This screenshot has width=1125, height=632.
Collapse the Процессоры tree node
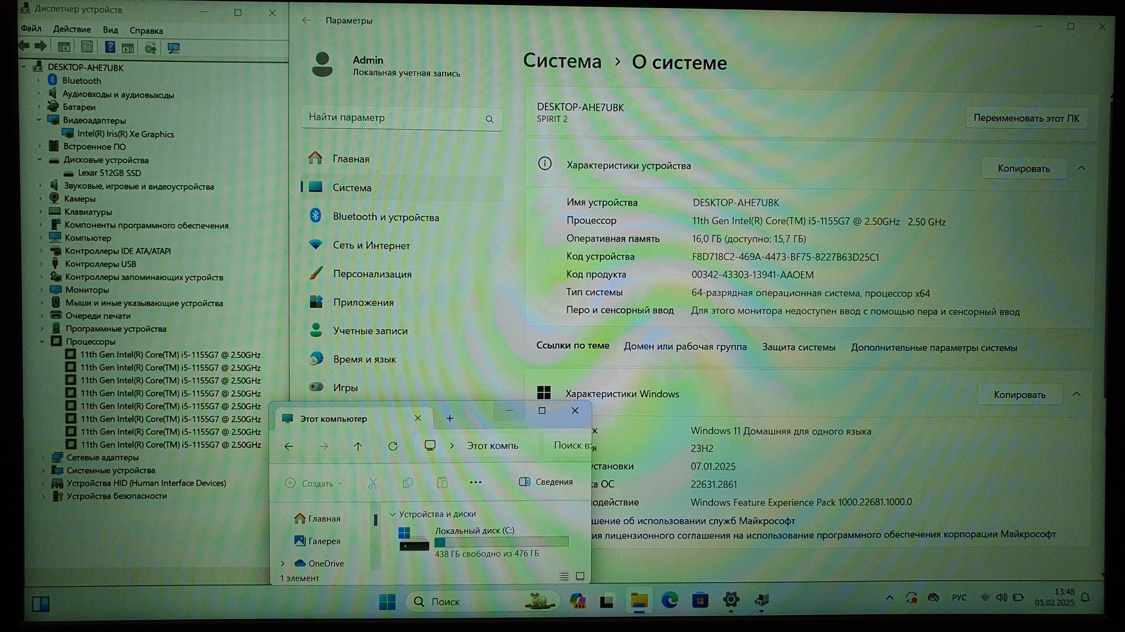pos(42,341)
